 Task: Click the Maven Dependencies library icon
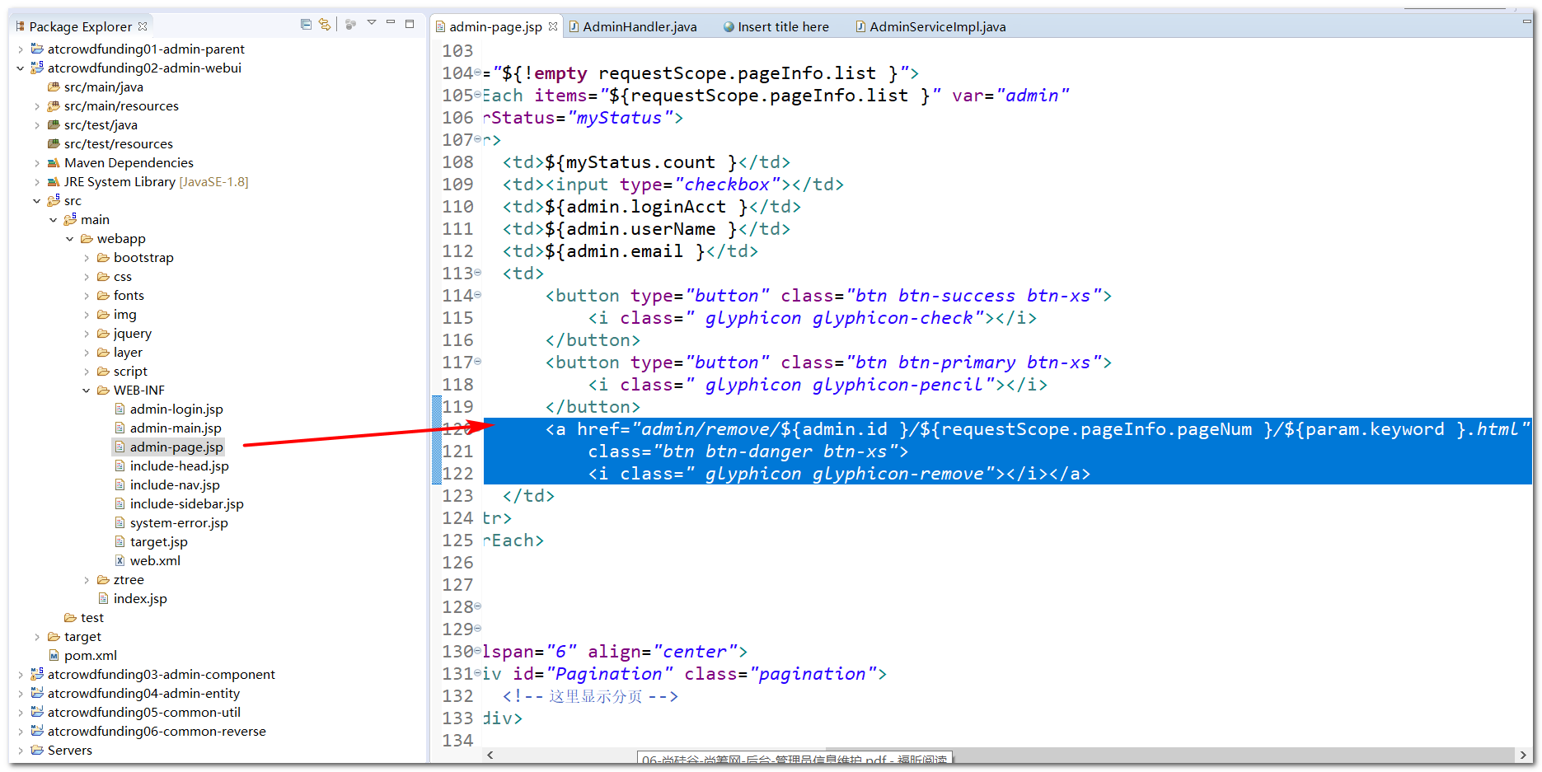click(x=54, y=163)
